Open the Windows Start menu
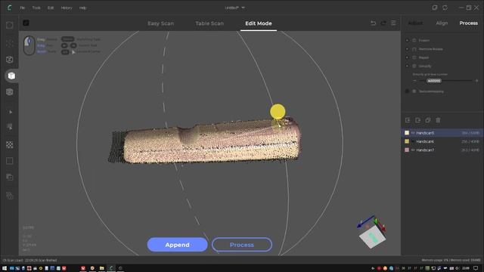The width and height of the screenshot is (484, 272). (x=5, y=268)
